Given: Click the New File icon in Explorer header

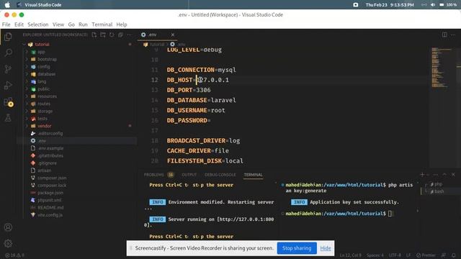Looking at the screenshot, I should 94,35.
